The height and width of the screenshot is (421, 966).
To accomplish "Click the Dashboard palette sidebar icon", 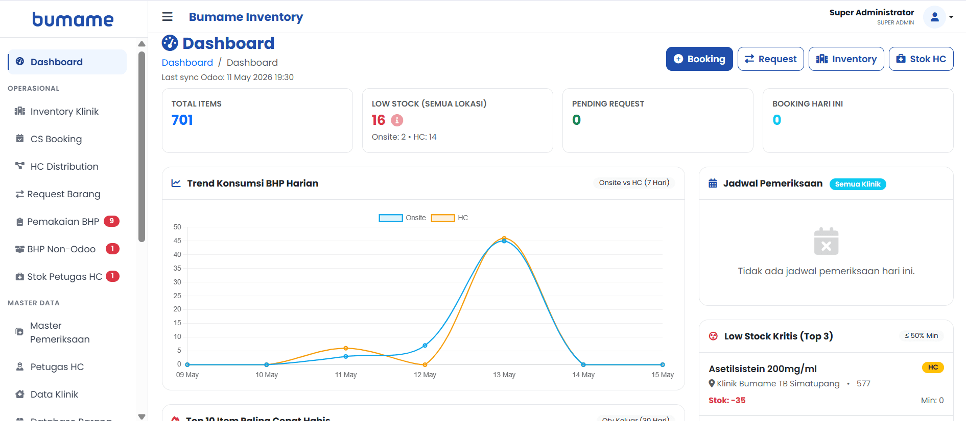I will tap(20, 61).
